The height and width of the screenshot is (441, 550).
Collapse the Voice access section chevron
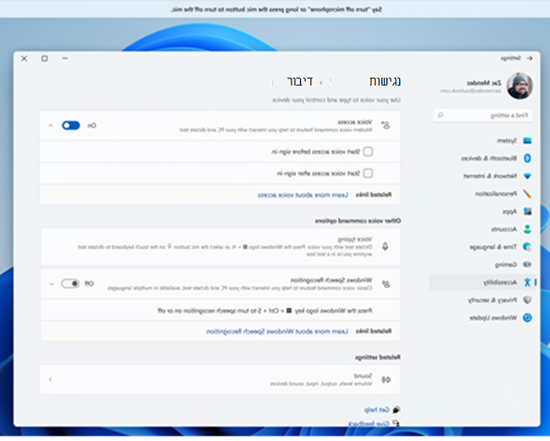[x=50, y=126]
